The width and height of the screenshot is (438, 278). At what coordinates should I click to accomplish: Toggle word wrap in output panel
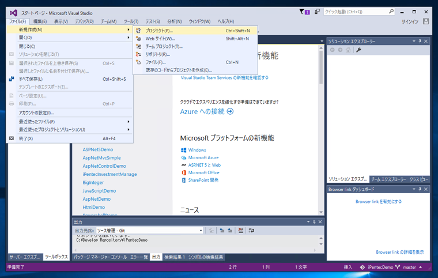tap(251, 231)
